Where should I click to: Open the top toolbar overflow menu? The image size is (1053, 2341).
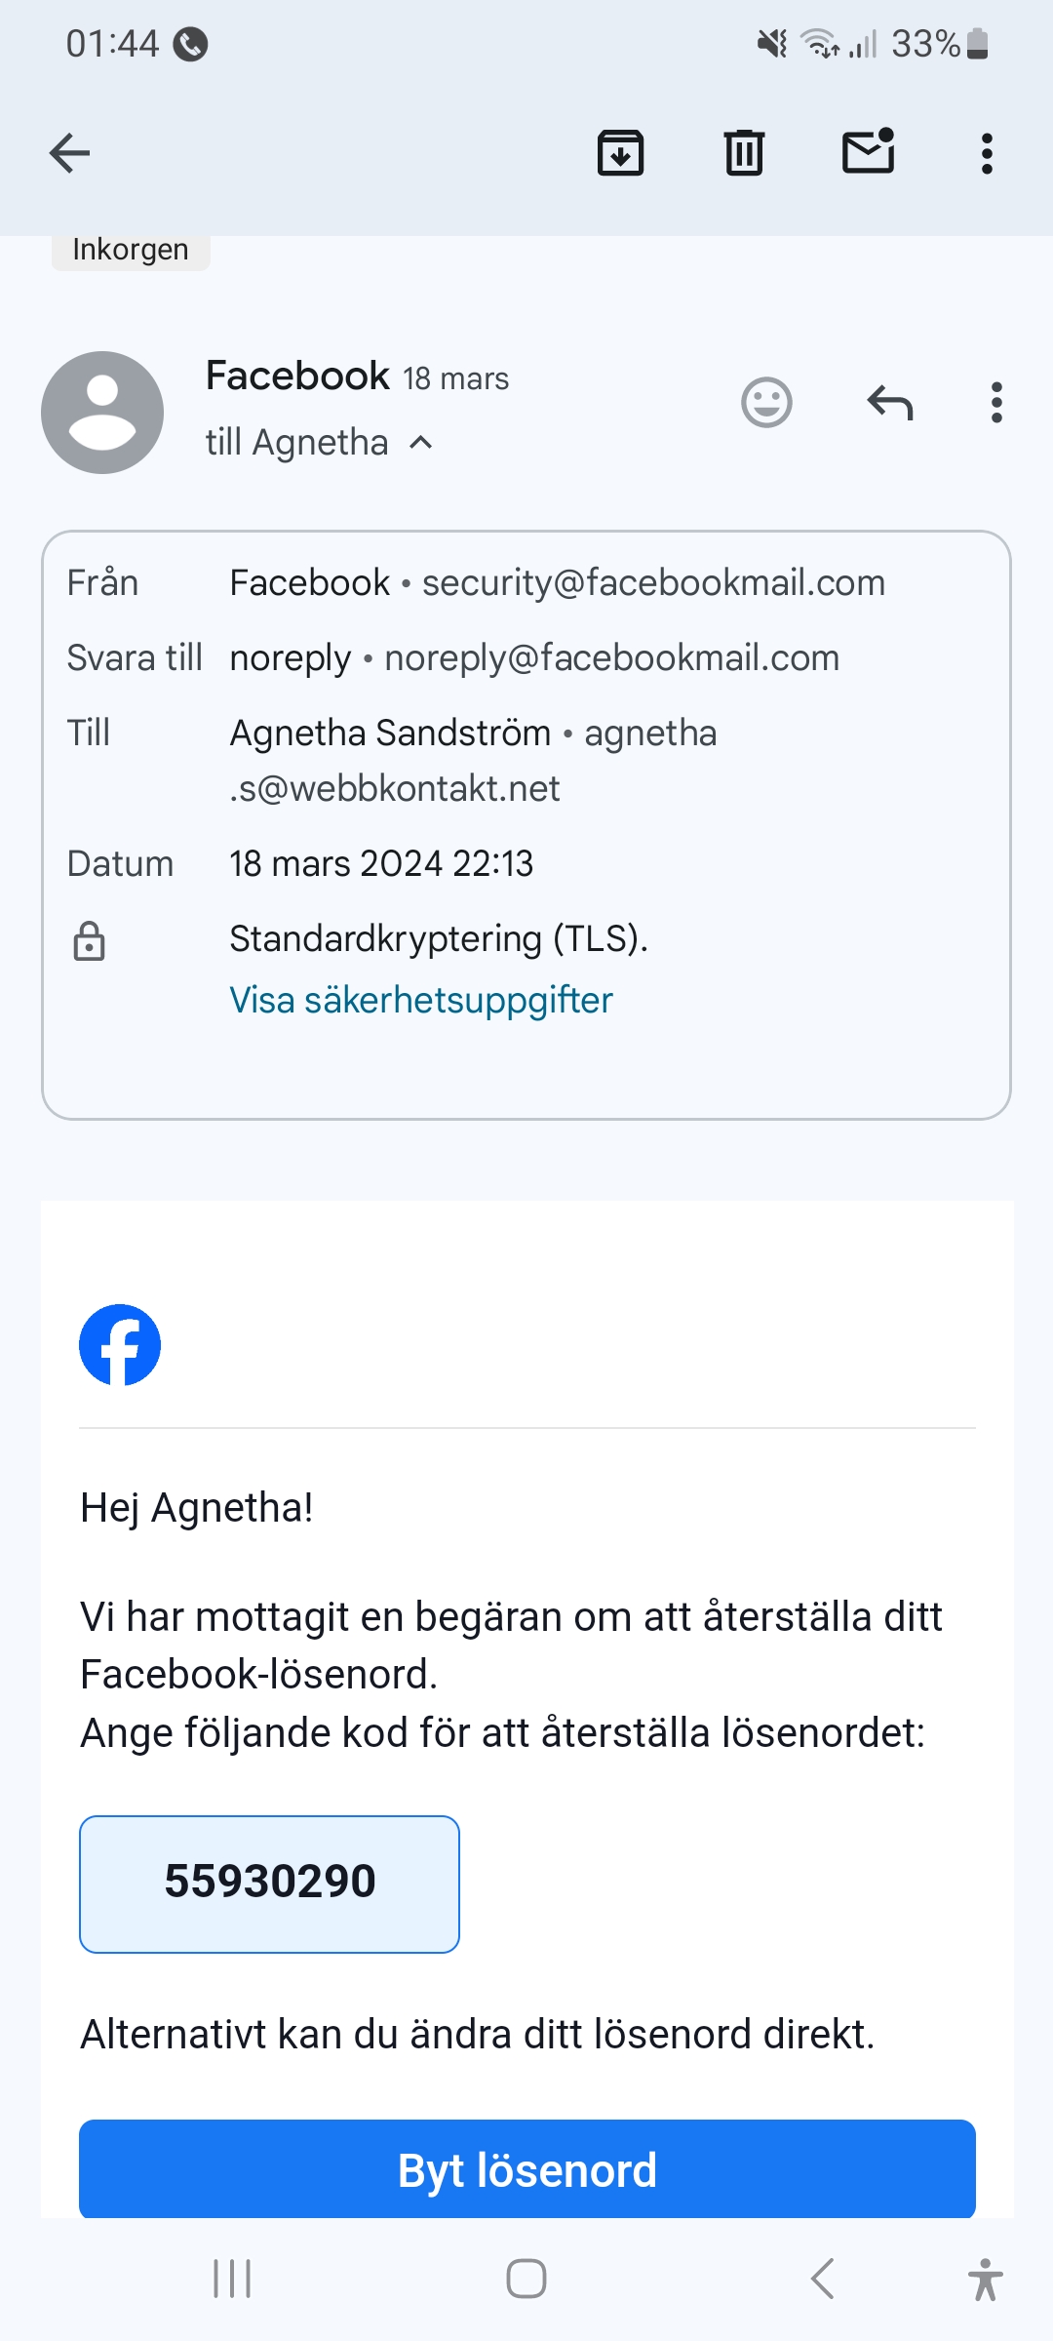[x=987, y=153]
